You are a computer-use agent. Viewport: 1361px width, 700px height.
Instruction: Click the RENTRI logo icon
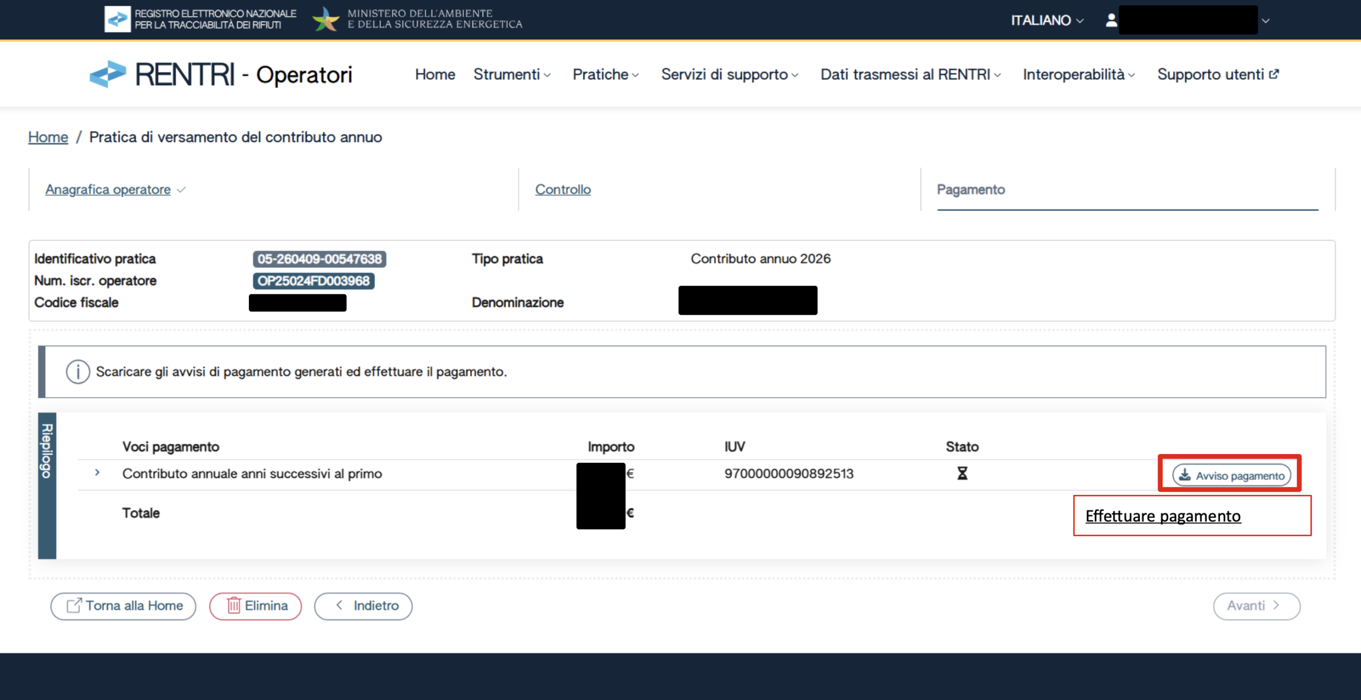click(x=108, y=74)
